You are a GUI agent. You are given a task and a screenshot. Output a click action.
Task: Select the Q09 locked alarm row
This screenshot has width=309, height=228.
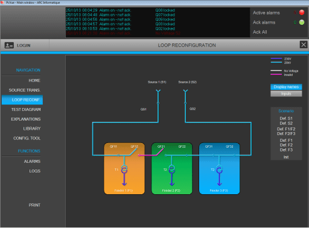click(158, 19)
